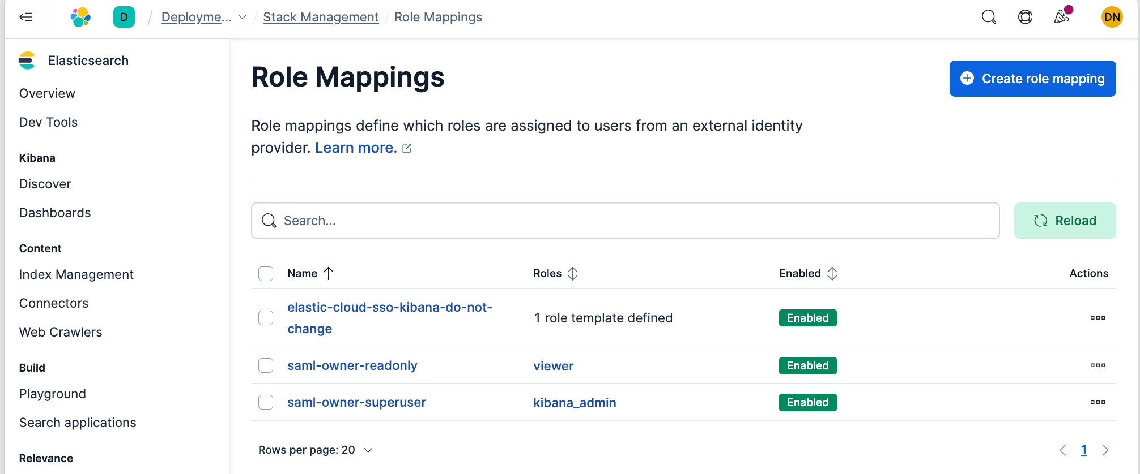1140x474 pixels.
Task: Open the help lifebuoy icon
Action: 1025,17
